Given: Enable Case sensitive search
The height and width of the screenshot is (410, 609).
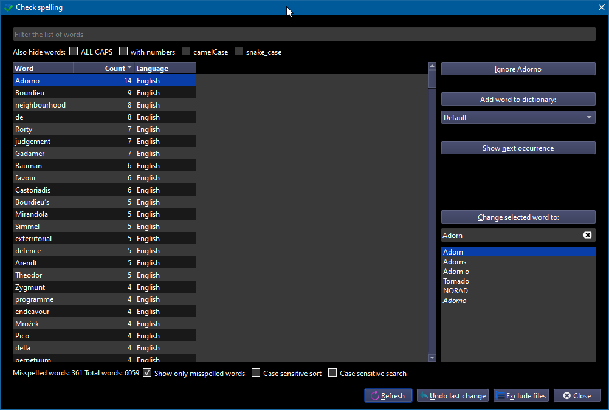Looking at the screenshot, I should pyautogui.click(x=332, y=373).
